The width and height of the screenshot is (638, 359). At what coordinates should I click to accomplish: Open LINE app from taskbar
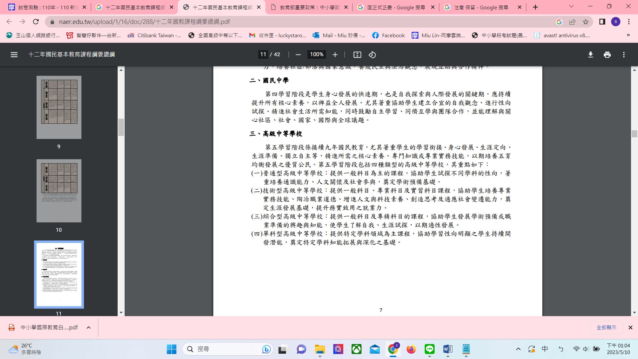(430, 349)
